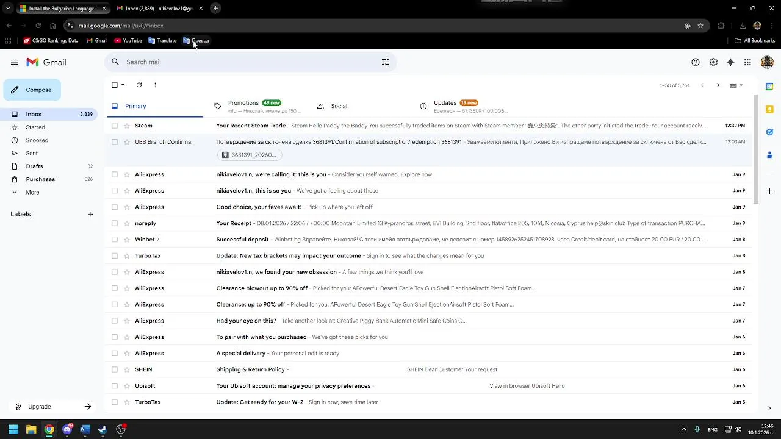The width and height of the screenshot is (781, 439).
Task: Open input tools keyboard dropdown
Action: tap(736, 85)
